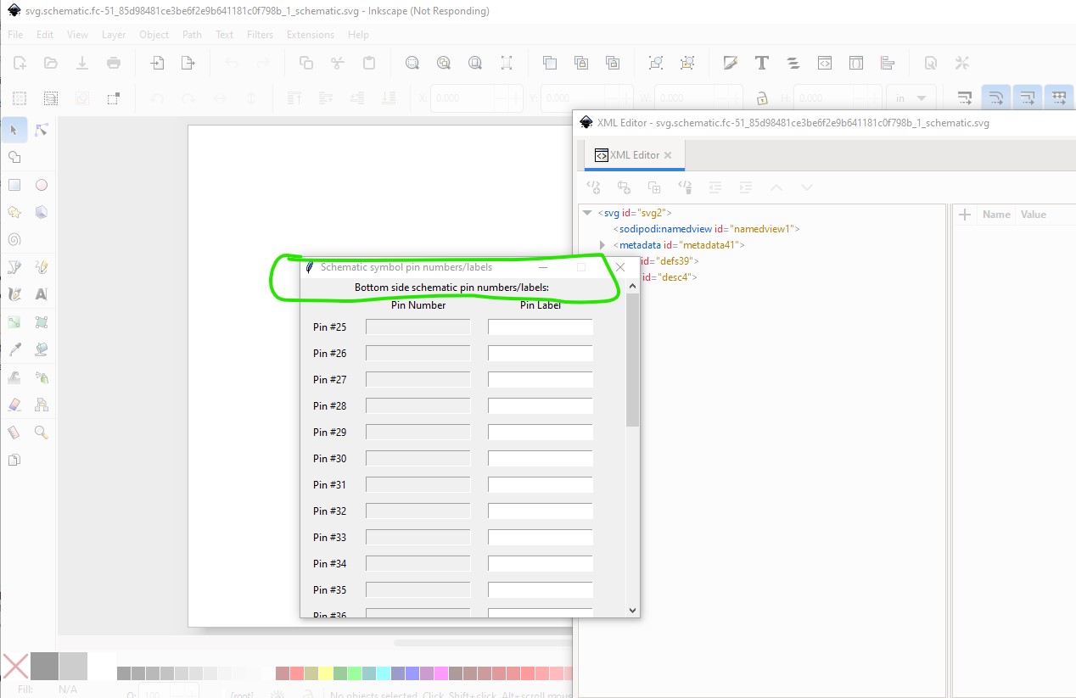
Task: Open the Edit menu
Action: click(45, 35)
